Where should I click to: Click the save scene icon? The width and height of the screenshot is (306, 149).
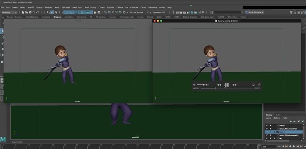coord(30,12)
